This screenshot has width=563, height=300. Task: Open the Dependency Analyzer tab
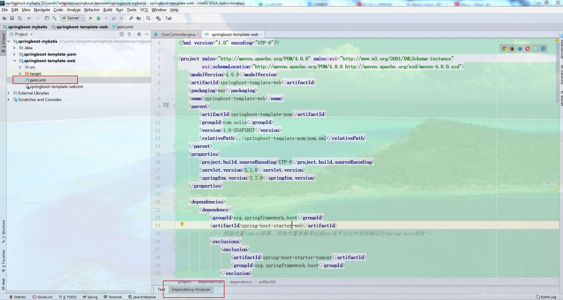click(191, 289)
